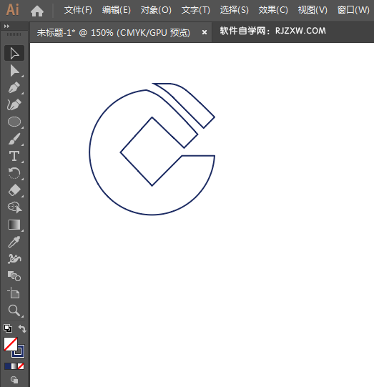This screenshot has height=387, width=374.
Task: Apply solid Color mode button
Action: coord(7,366)
